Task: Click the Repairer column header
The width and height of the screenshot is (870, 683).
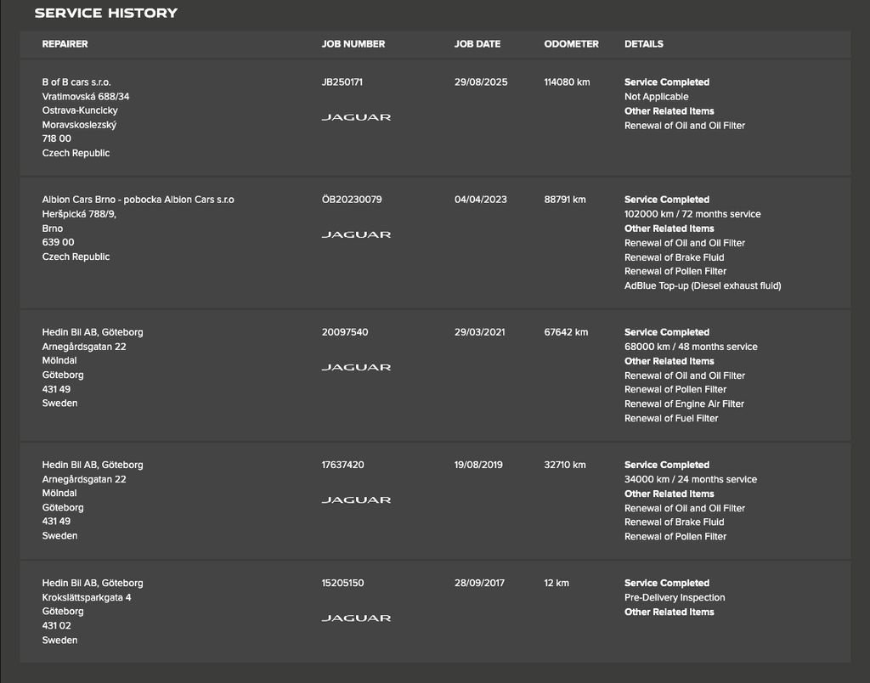Action: coord(65,44)
